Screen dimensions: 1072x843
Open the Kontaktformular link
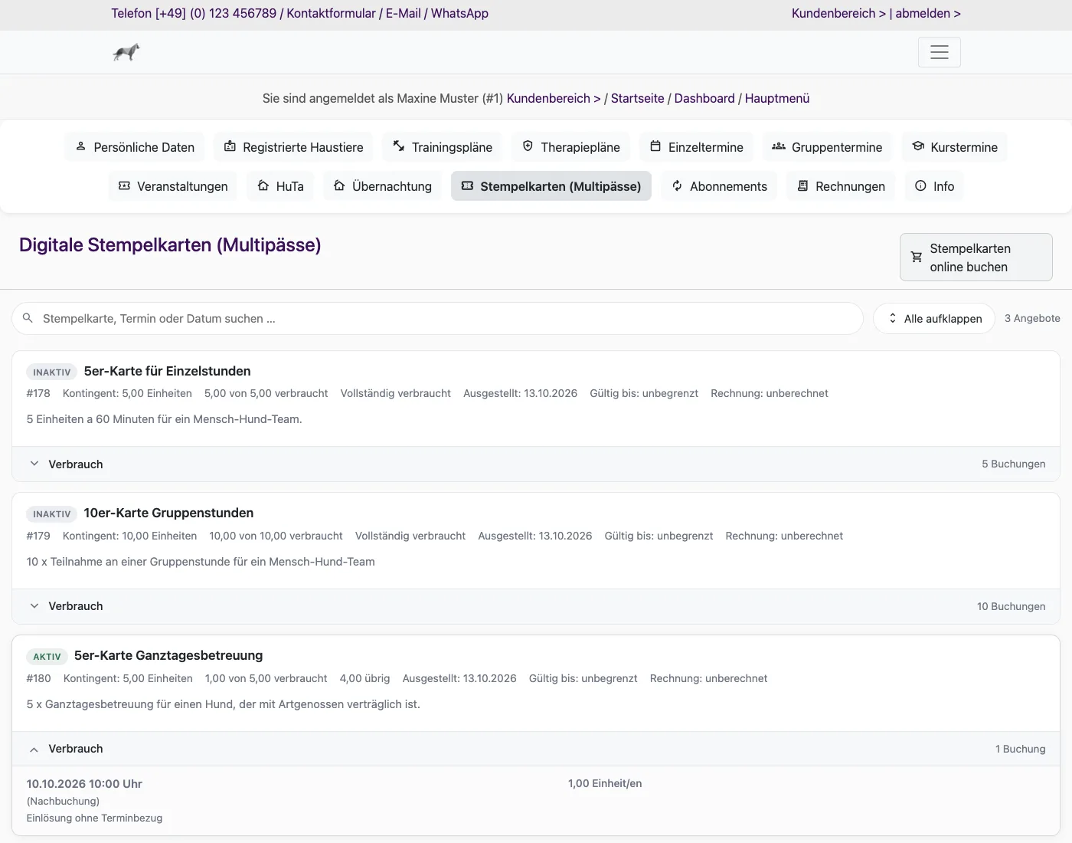(331, 13)
